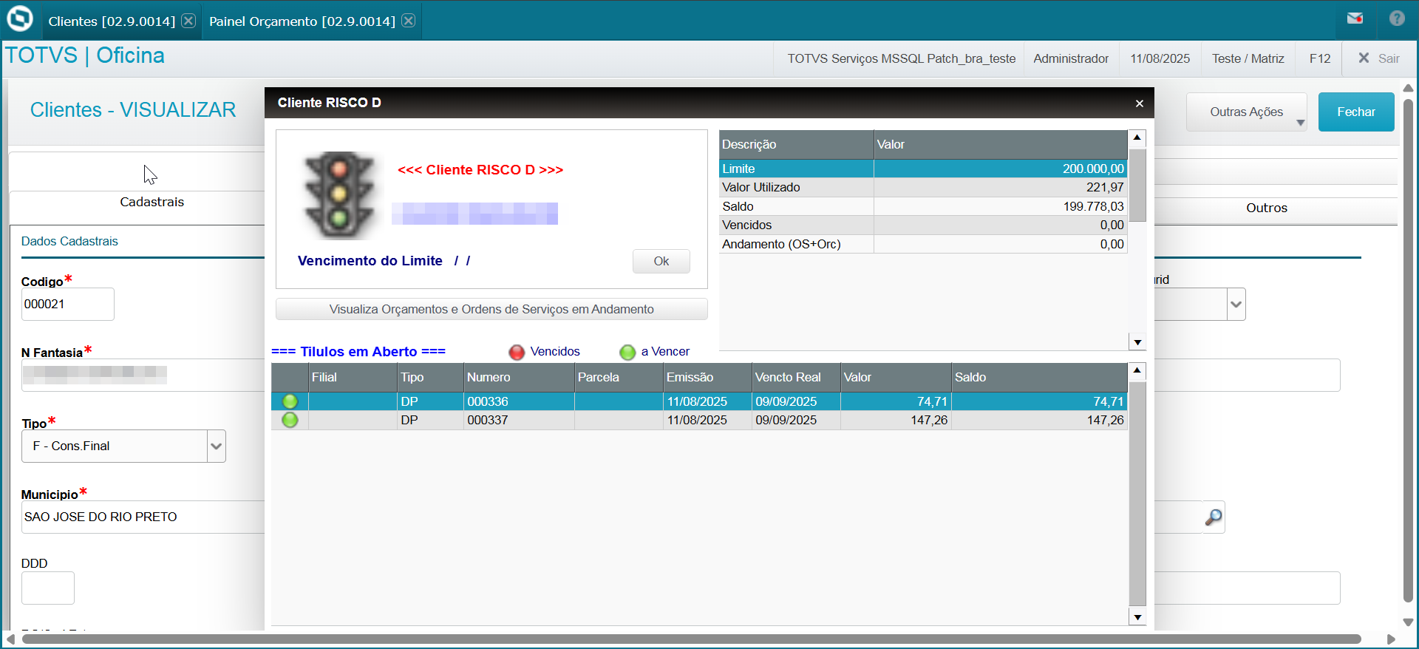Click Visualiza Orçamentos e Ordens de Serviços button
The width and height of the screenshot is (1419, 649).
pos(491,309)
